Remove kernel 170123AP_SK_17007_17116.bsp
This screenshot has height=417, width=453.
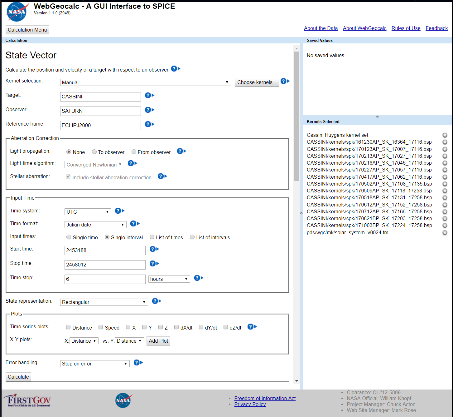click(445, 149)
